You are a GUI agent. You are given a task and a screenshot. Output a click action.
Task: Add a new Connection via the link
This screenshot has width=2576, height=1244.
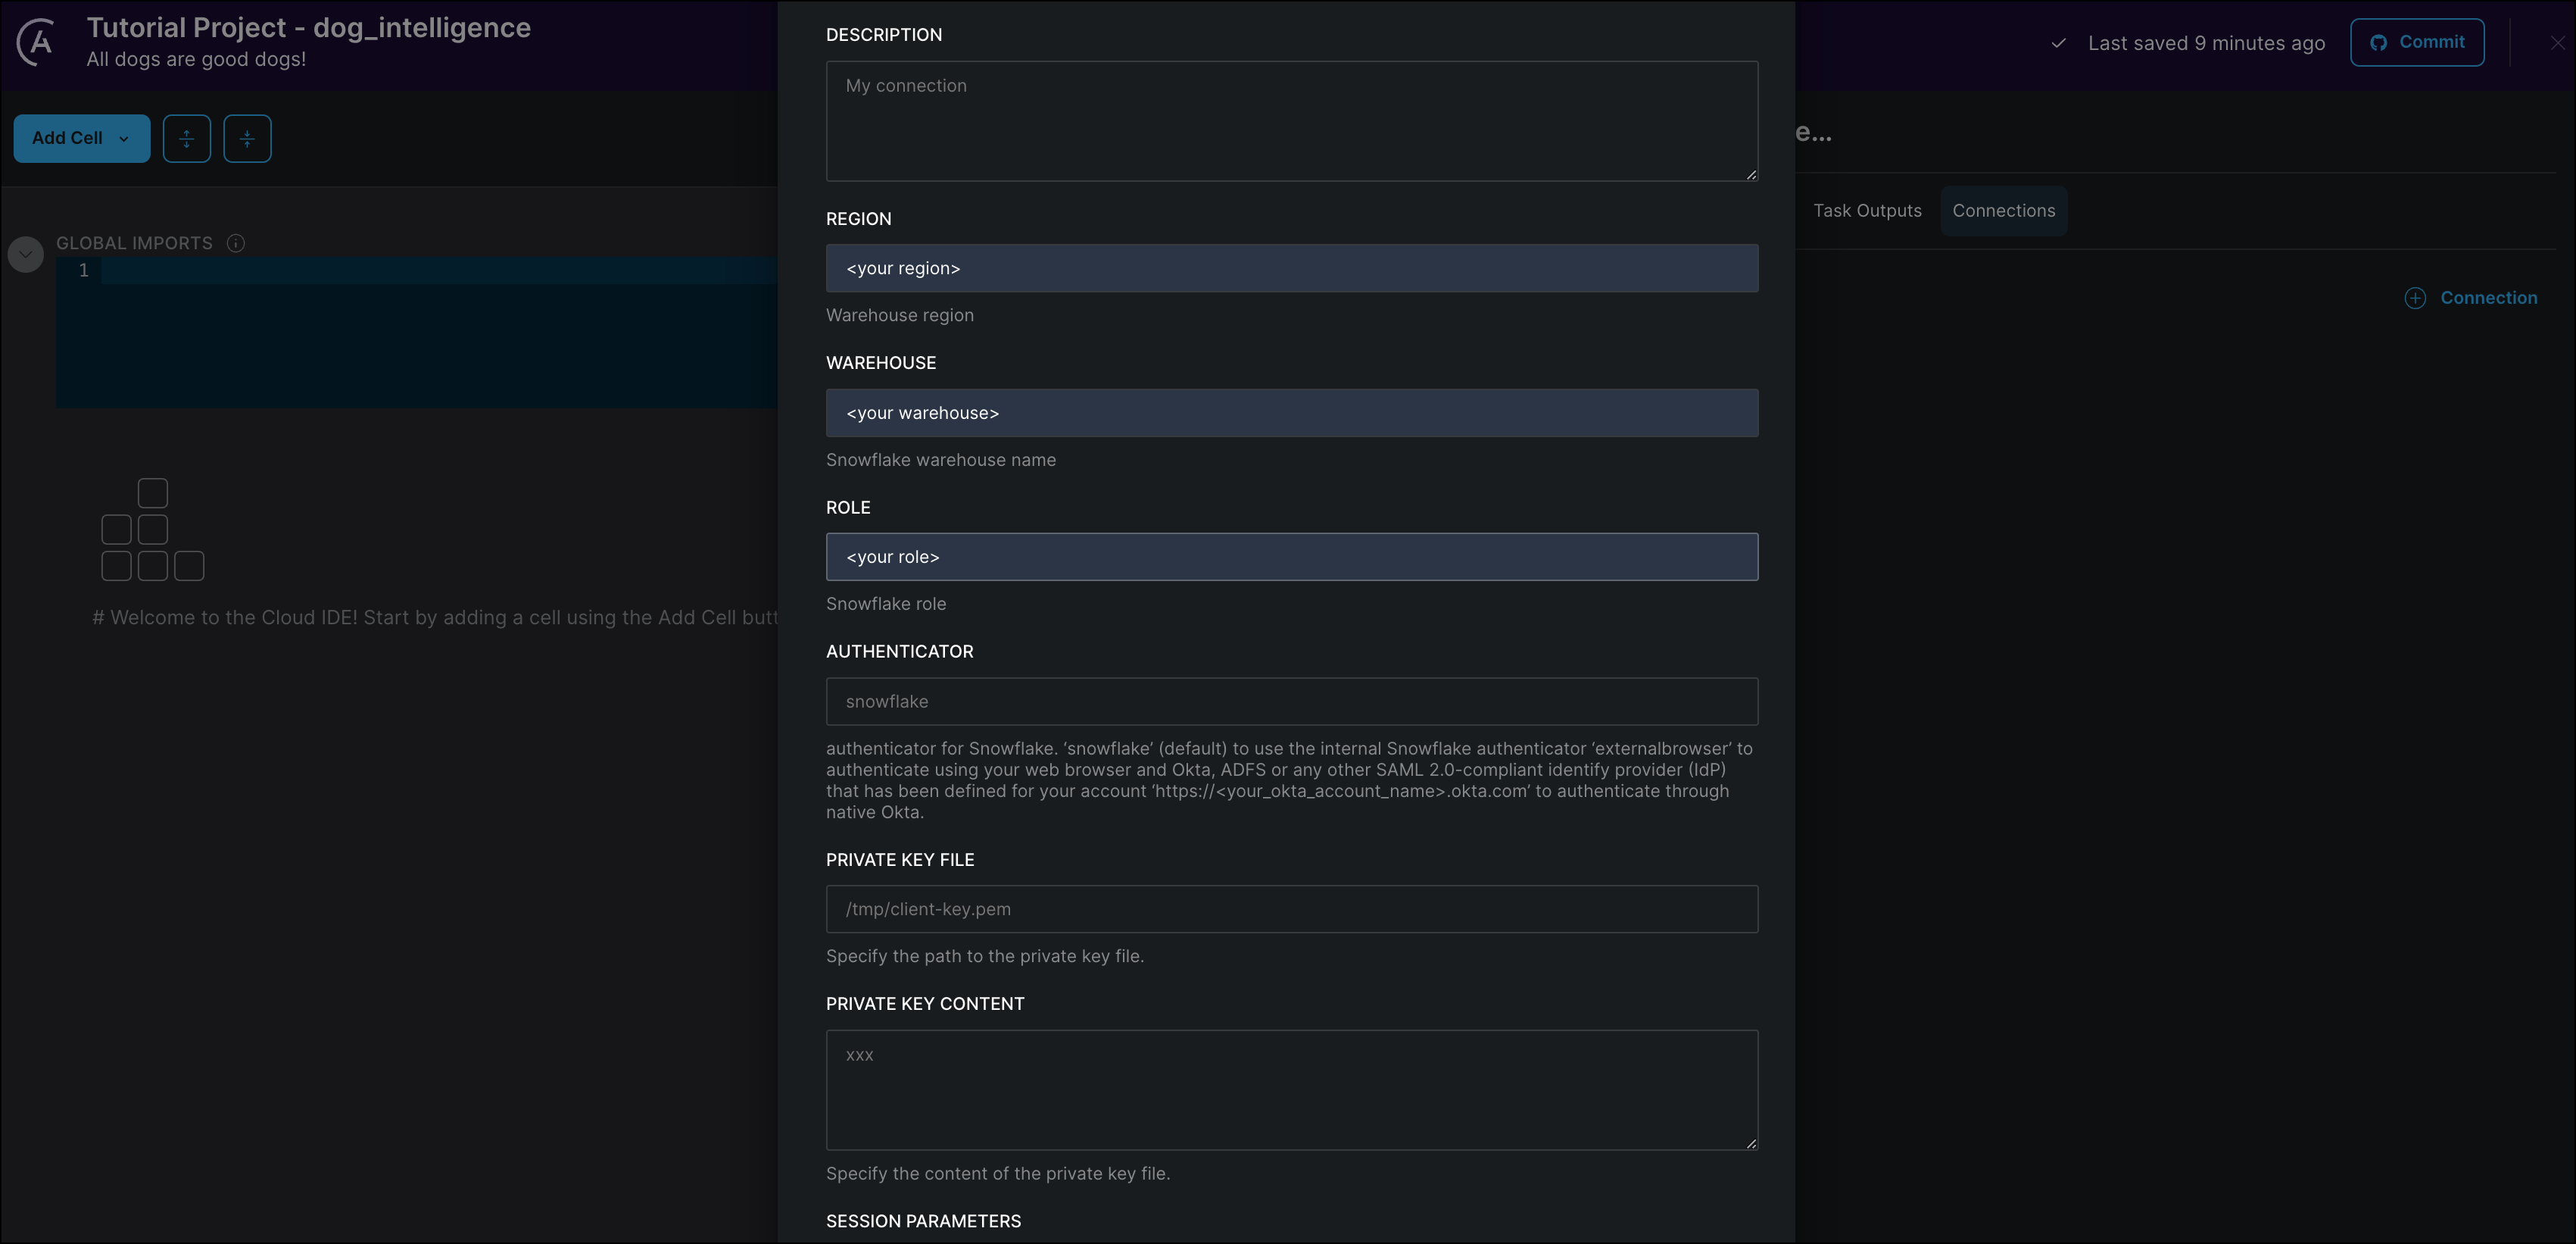[2488, 297]
